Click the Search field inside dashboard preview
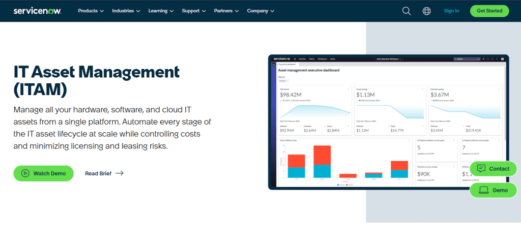 pos(466,59)
